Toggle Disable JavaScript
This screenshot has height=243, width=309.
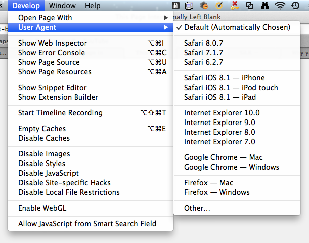[x=91, y=173]
